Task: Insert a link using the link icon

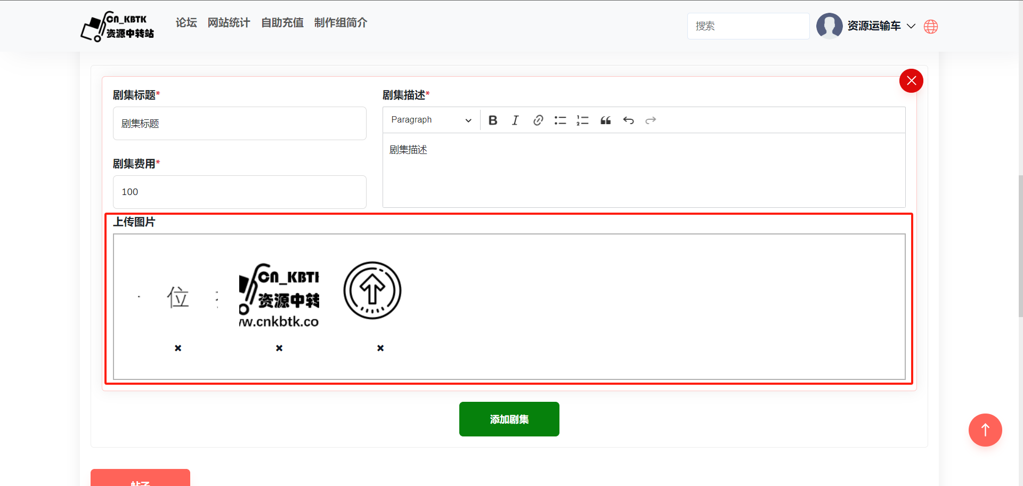Action: [x=538, y=120]
